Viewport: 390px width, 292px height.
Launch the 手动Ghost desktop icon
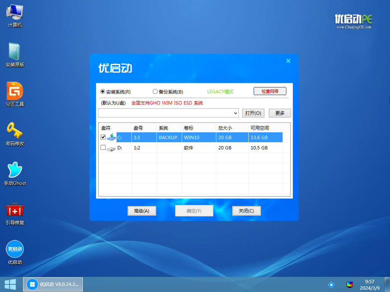15,173
